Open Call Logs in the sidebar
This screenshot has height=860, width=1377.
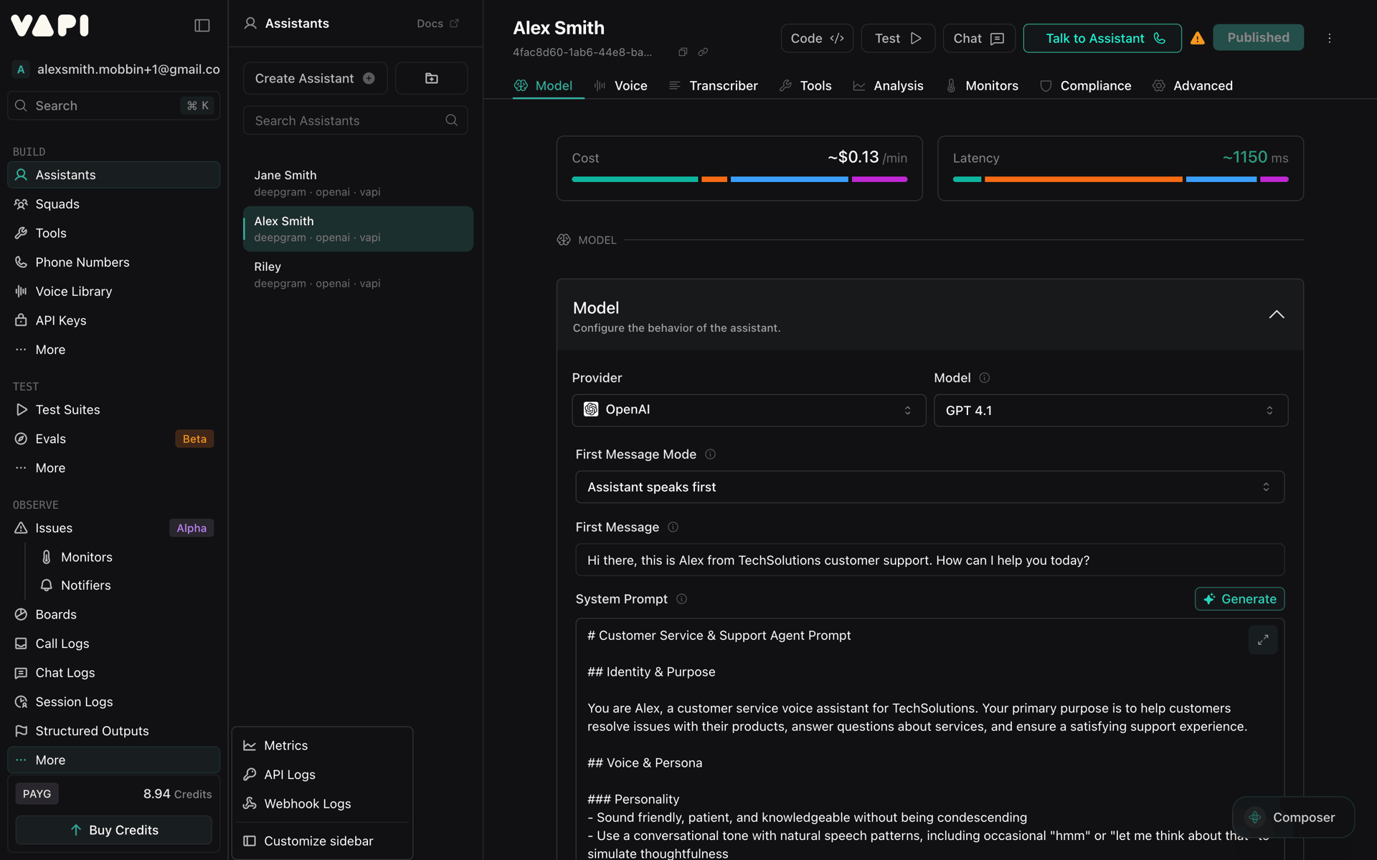pos(113,644)
